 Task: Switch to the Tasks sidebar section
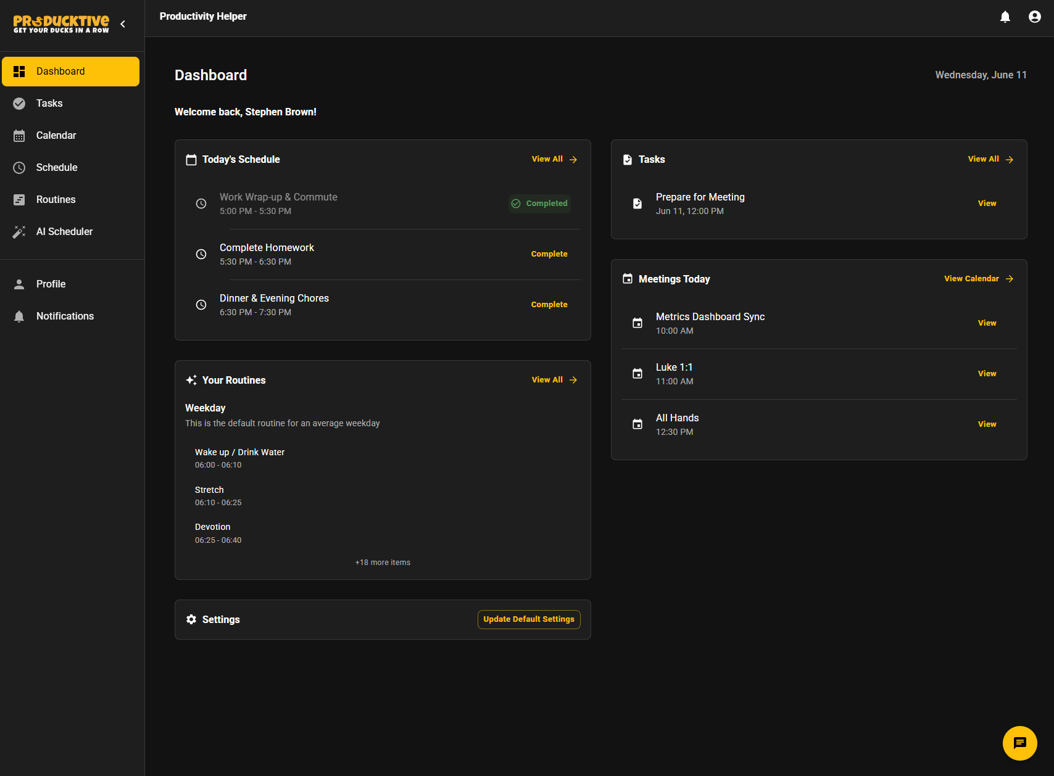click(x=49, y=103)
